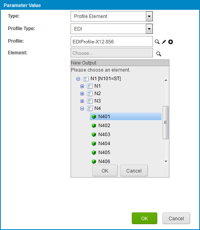200x230 pixels.
Task: Click the segment icon beside N2
Action: [90, 93]
